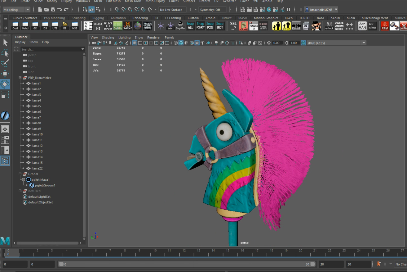This screenshot has height=272, width=407.
Task: Toggle grid display in the viewport toolbar
Action: (135, 43)
